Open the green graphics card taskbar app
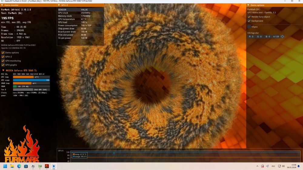The image size is (303, 170). coord(40,166)
